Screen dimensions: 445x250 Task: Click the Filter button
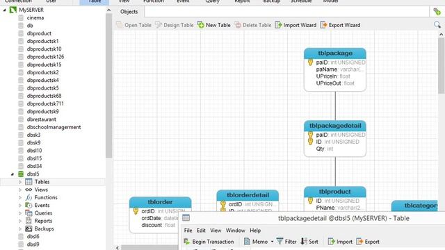tap(286, 242)
